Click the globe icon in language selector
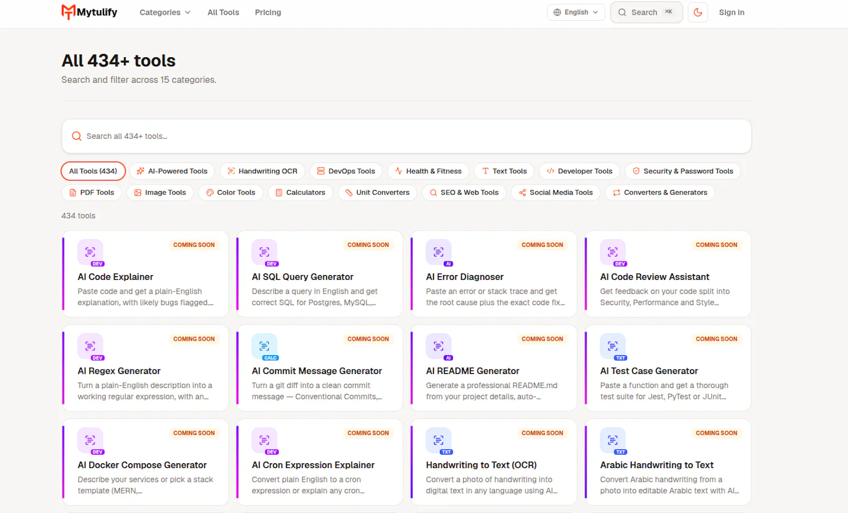This screenshot has width=848, height=513. (x=557, y=12)
